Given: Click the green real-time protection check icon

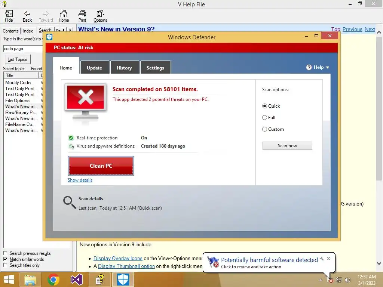Looking at the screenshot, I should coord(71,138).
